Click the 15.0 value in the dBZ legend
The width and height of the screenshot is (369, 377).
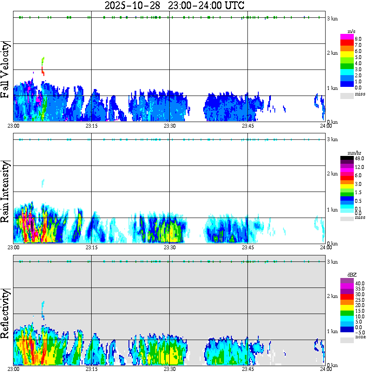coord(360,311)
